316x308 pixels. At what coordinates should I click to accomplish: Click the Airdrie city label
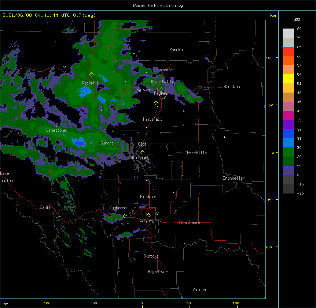click(x=148, y=196)
